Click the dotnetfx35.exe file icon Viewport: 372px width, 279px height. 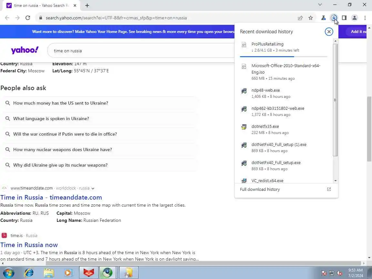[x=244, y=127]
